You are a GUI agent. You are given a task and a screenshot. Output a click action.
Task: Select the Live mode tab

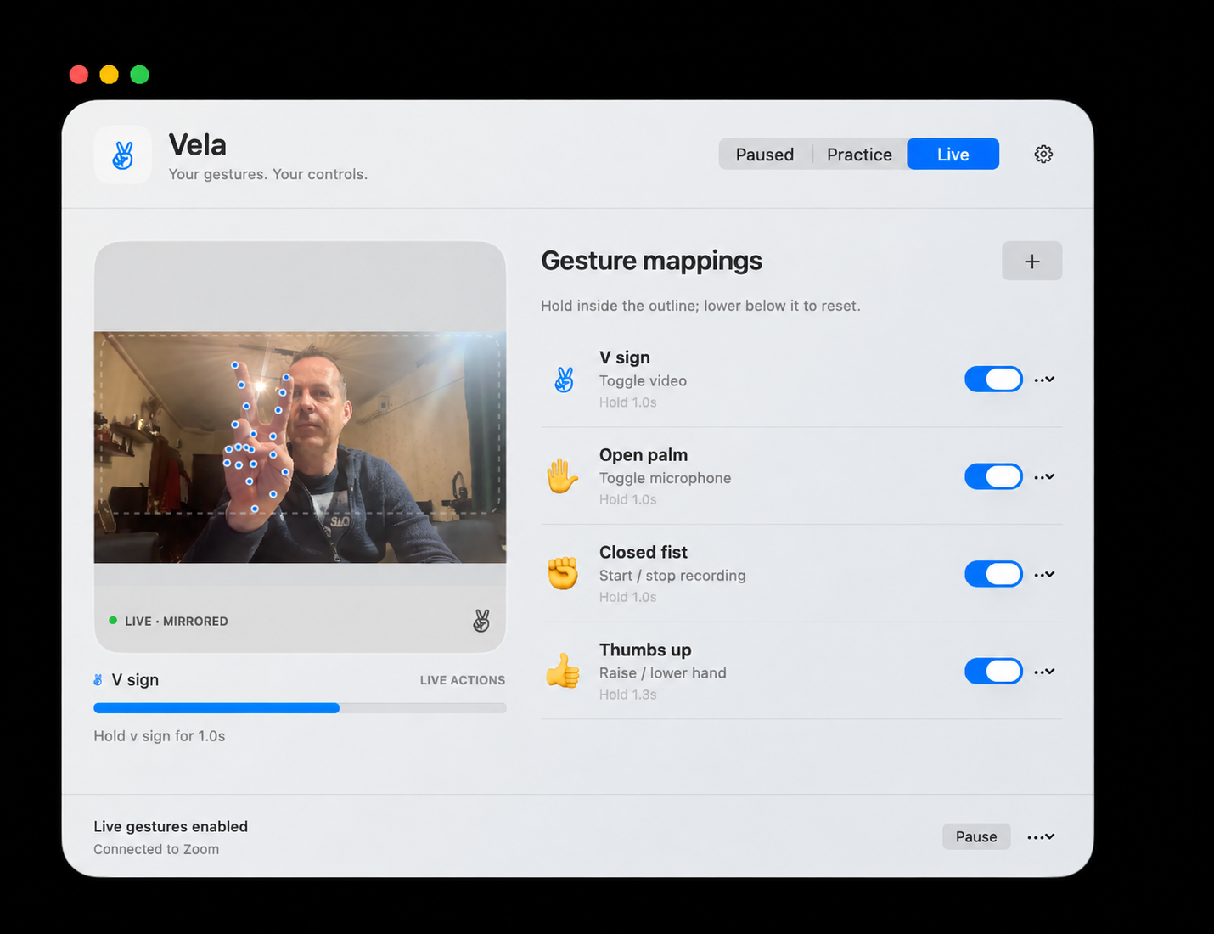pyautogui.click(x=953, y=155)
